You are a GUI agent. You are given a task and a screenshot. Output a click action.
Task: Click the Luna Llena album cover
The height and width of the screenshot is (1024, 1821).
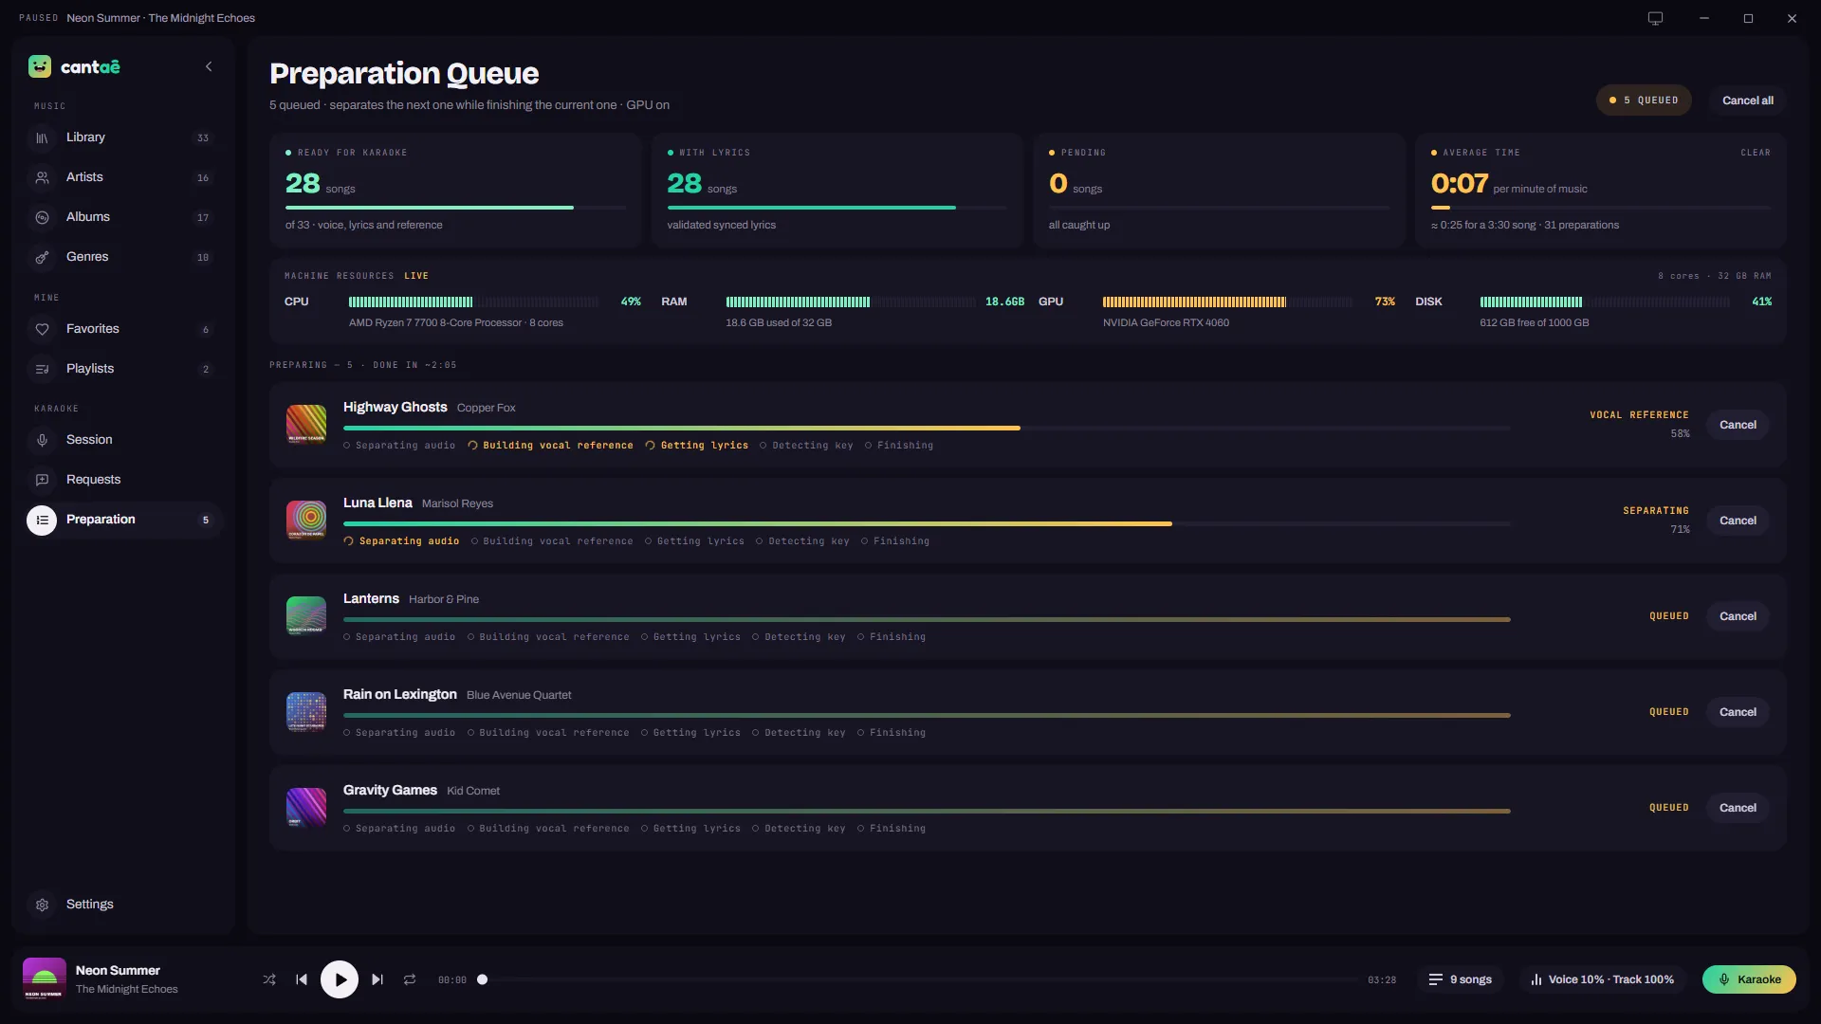tap(306, 521)
